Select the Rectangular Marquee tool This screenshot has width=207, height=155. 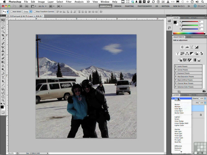click(x=3, y=24)
